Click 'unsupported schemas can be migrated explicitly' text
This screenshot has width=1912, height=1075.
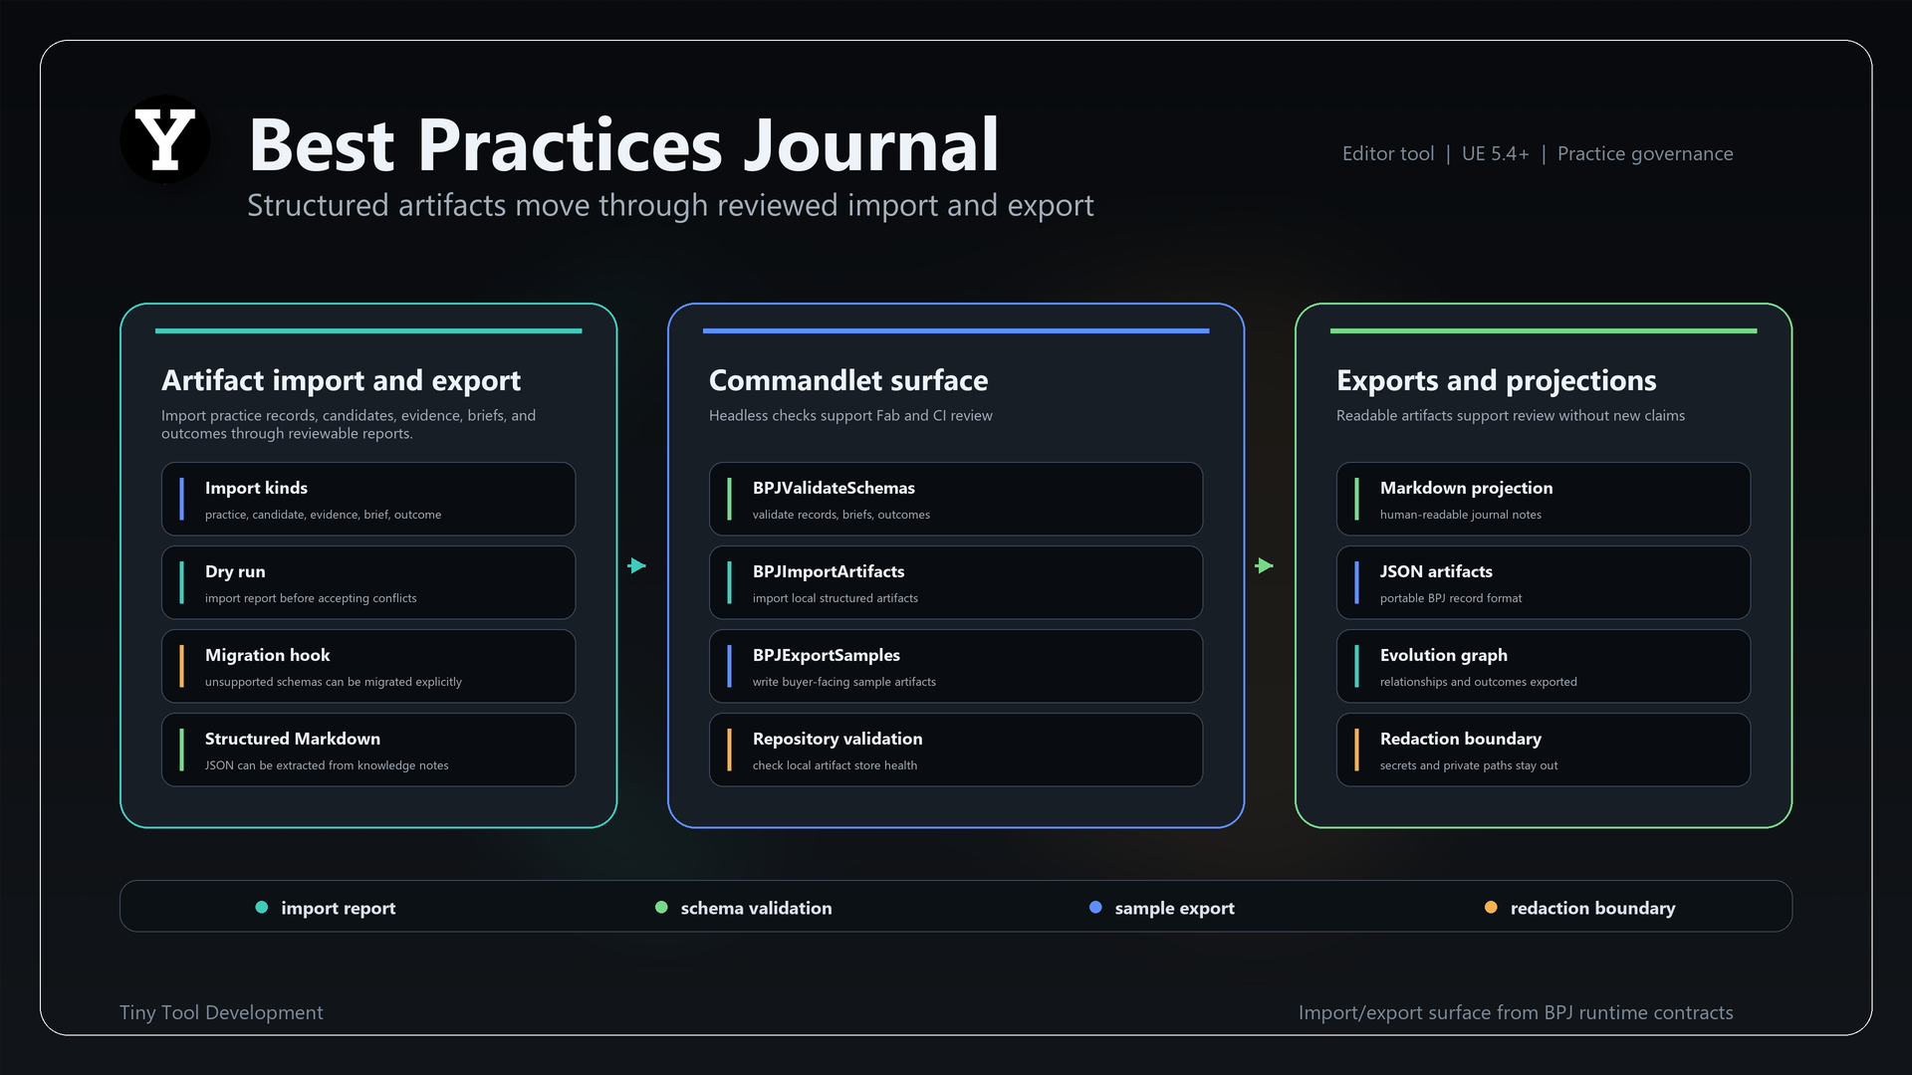tap(334, 682)
